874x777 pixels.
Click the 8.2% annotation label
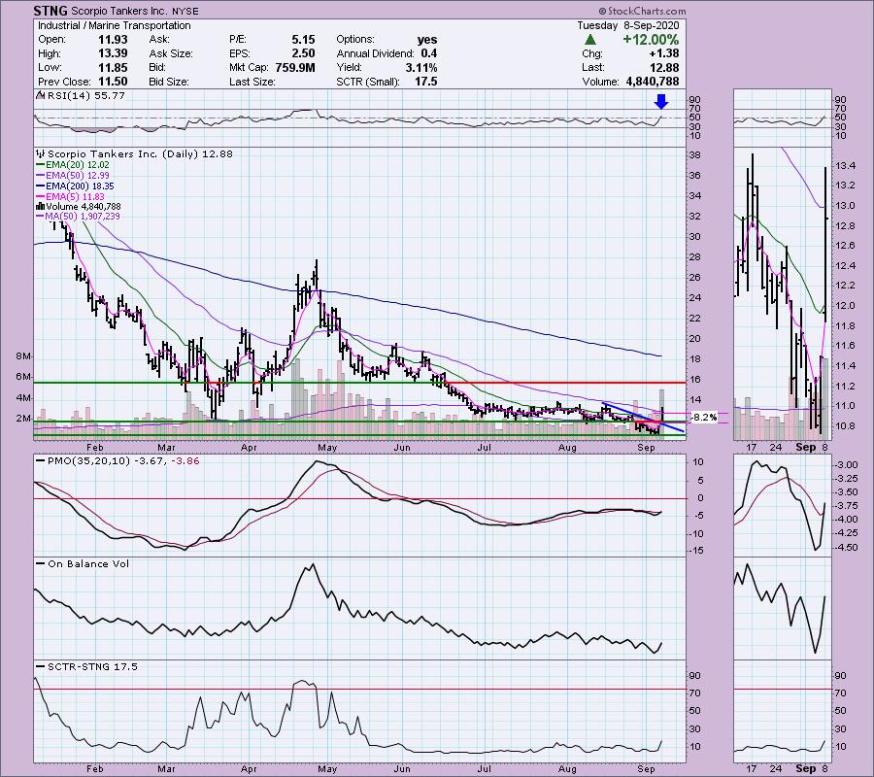pyautogui.click(x=704, y=417)
